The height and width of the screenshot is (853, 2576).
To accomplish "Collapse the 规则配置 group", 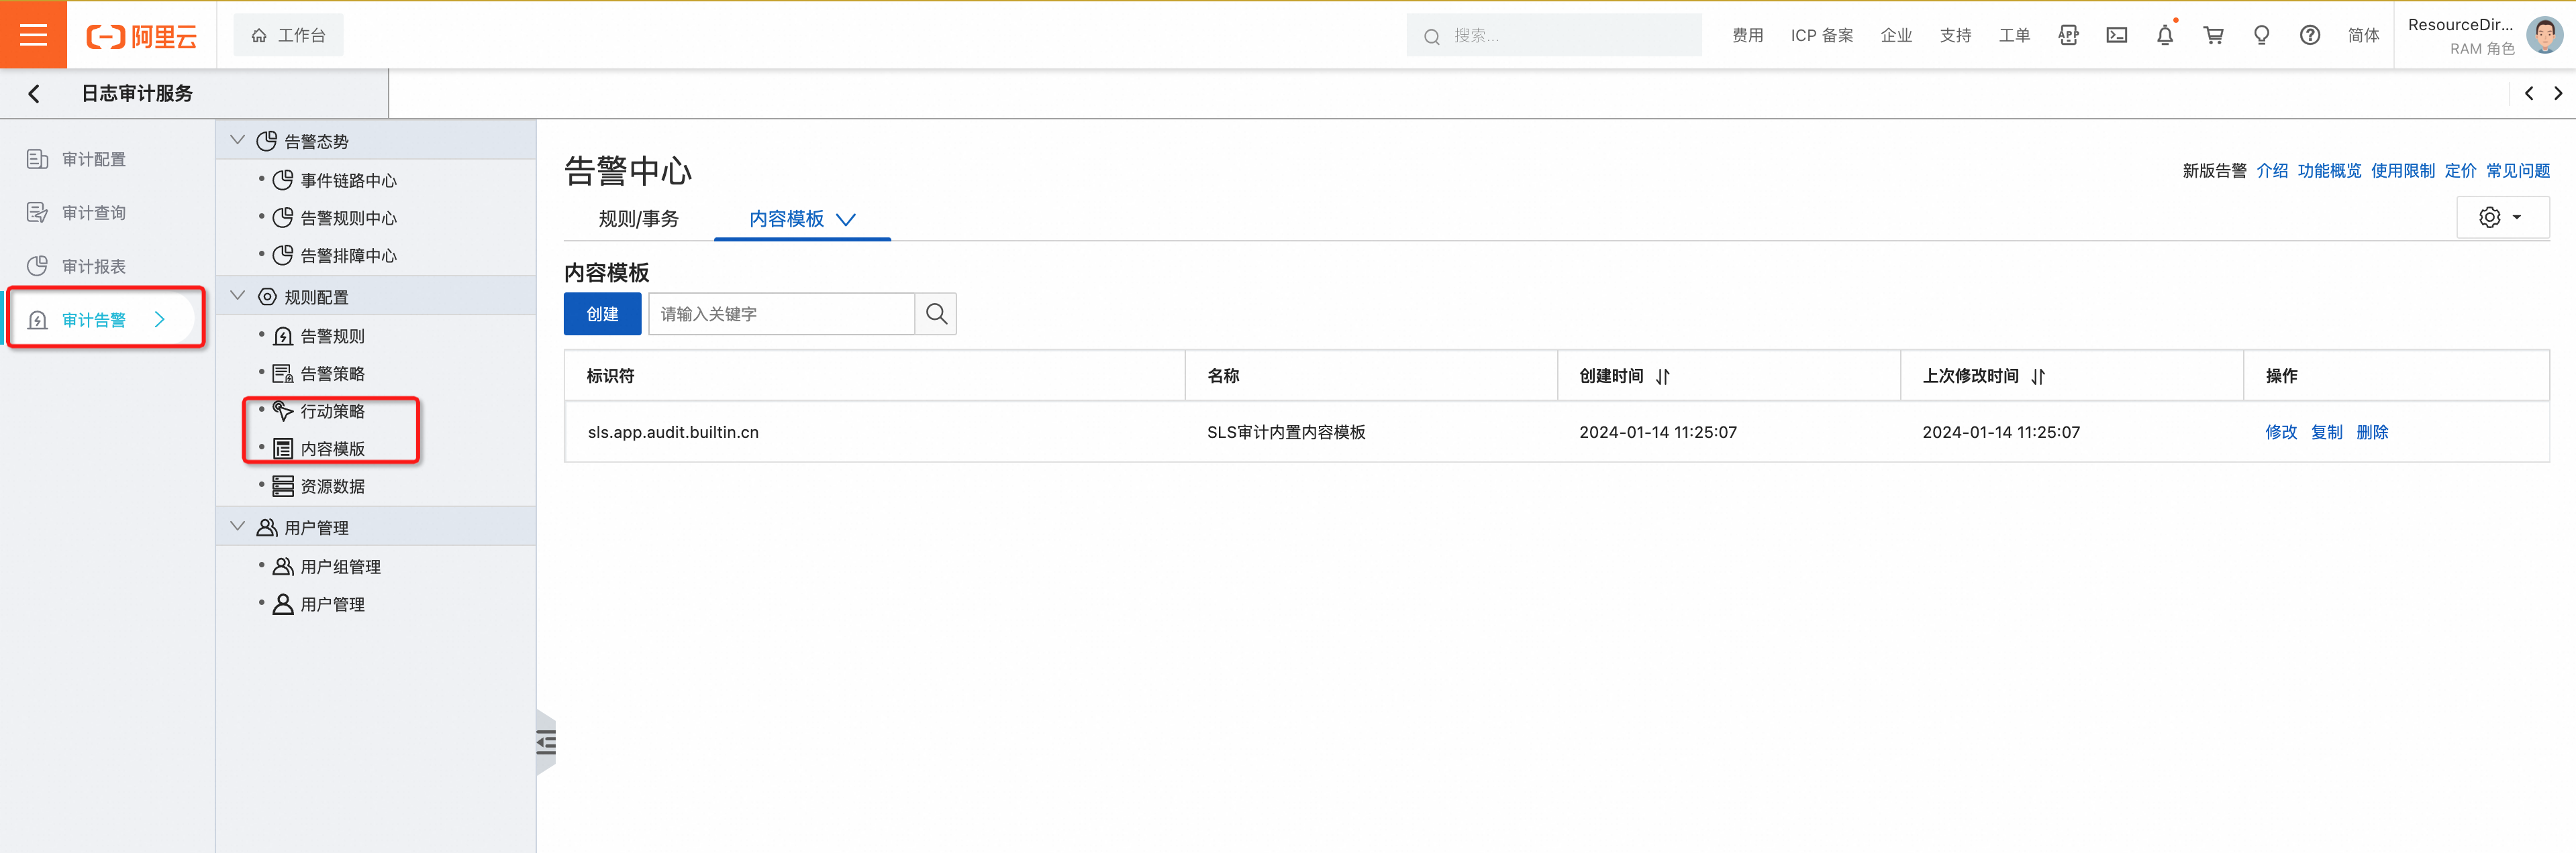I will point(238,296).
